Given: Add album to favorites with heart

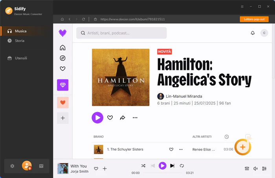Looking at the screenshot, I should [110, 118].
